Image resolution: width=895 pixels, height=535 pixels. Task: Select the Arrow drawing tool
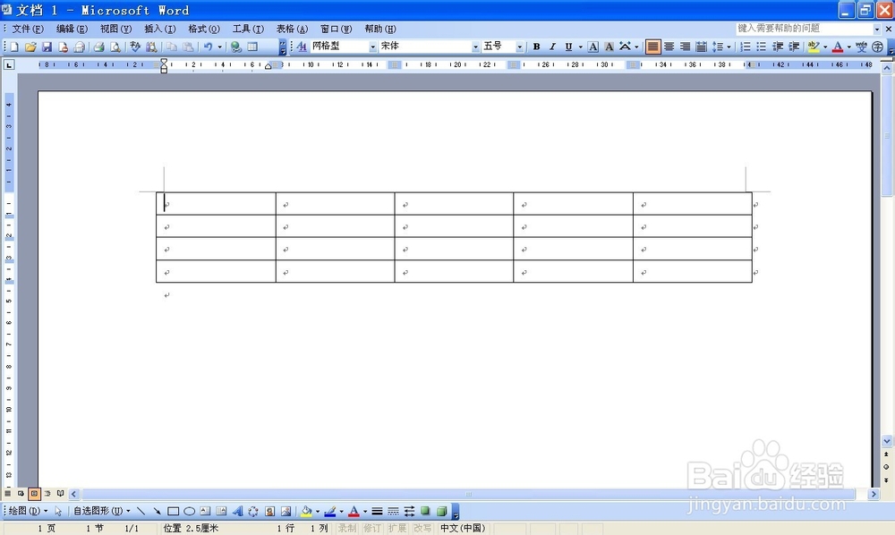[x=157, y=511]
